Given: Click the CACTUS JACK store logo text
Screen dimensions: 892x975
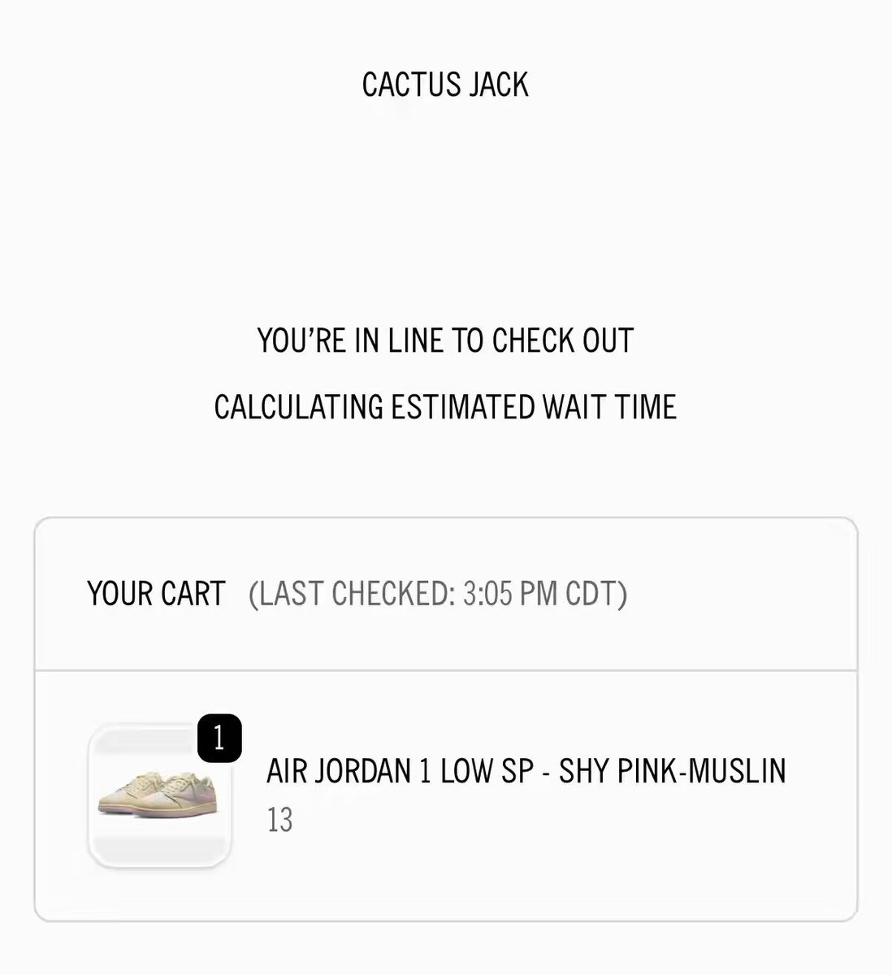Looking at the screenshot, I should click(x=445, y=84).
